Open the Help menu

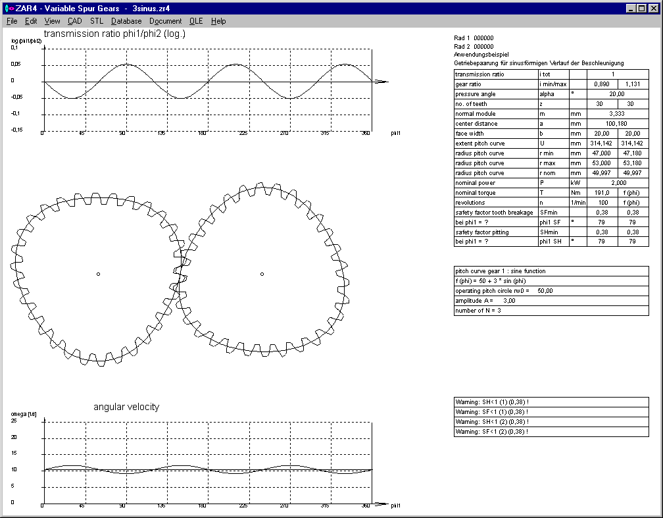[218, 21]
